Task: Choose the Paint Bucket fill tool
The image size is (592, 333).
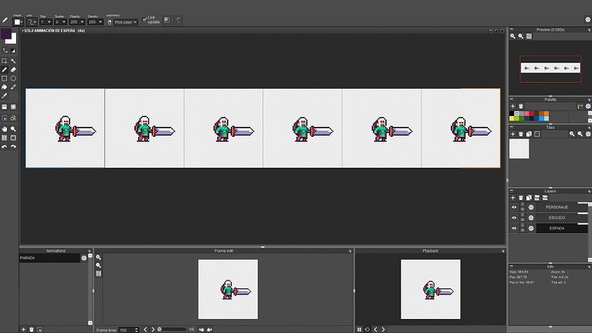Action: point(5,88)
